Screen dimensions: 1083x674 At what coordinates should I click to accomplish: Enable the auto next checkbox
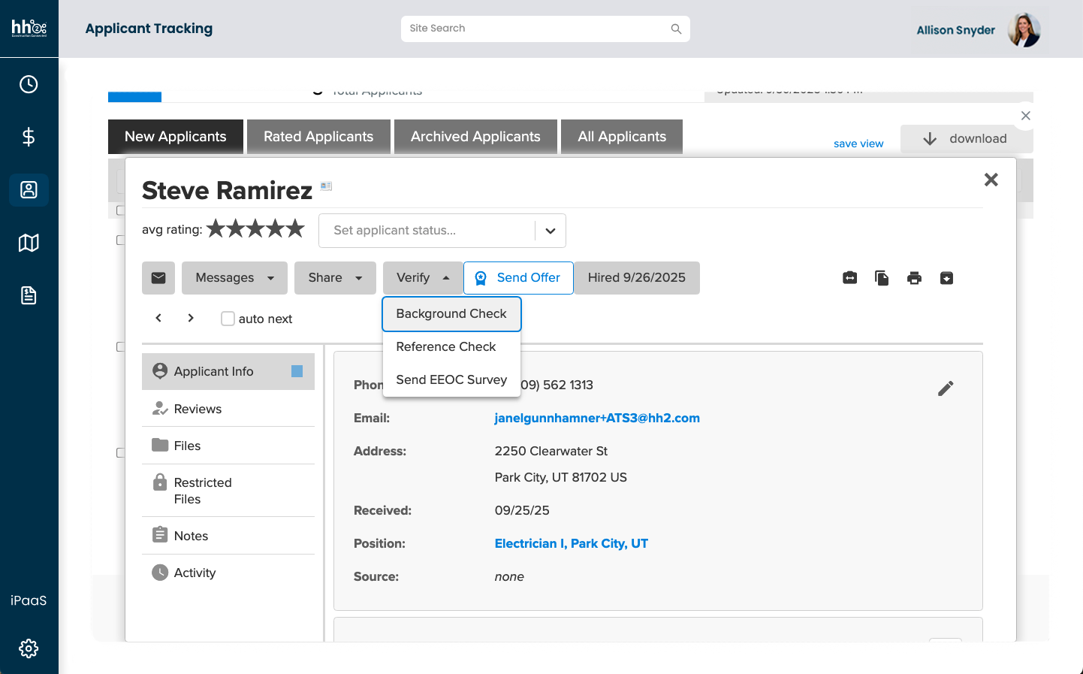(228, 319)
